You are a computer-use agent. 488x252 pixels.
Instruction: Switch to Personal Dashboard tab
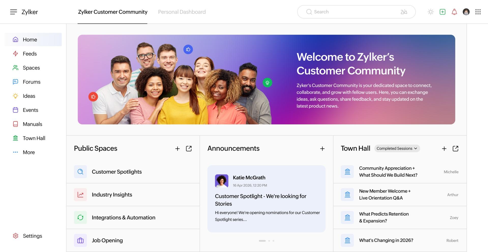pyautogui.click(x=182, y=12)
